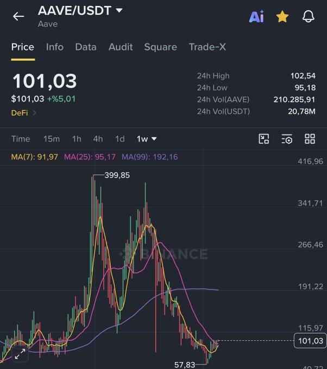The width and height of the screenshot is (327, 369).
Task: Click the 101,03 current price tag on axis
Action: [x=310, y=341]
